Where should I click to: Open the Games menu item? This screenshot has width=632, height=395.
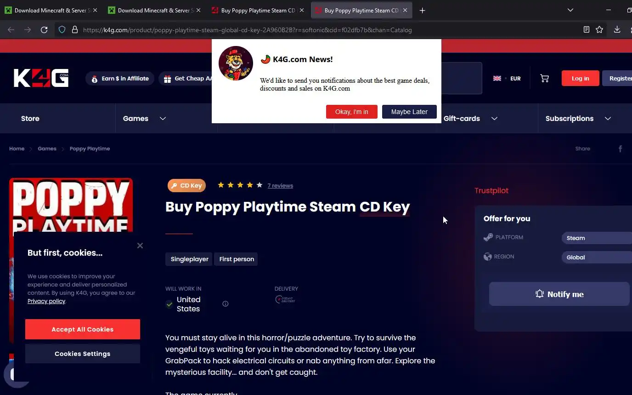(135, 118)
